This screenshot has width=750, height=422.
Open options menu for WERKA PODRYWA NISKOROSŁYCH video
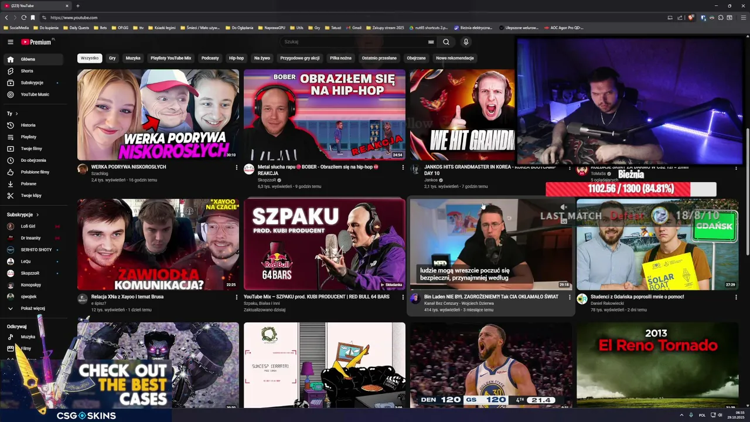coord(237,168)
